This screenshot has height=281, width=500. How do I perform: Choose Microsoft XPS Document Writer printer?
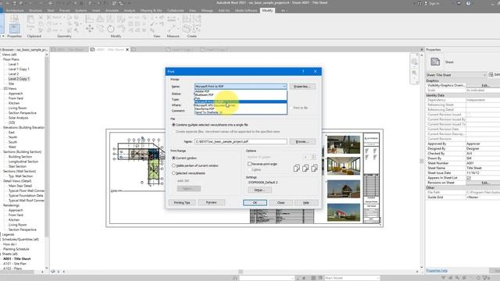pyautogui.click(x=241, y=105)
